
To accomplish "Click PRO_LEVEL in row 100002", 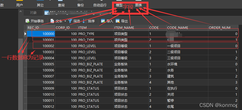I will click(x=87, y=46).
